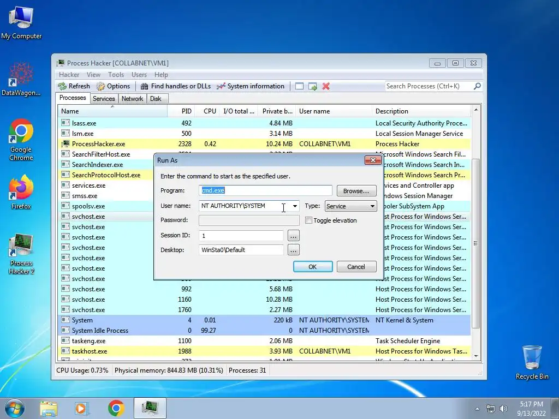Image resolution: width=559 pixels, height=419 pixels.
Task: Open the Hacker menu
Action: [69, 75]
